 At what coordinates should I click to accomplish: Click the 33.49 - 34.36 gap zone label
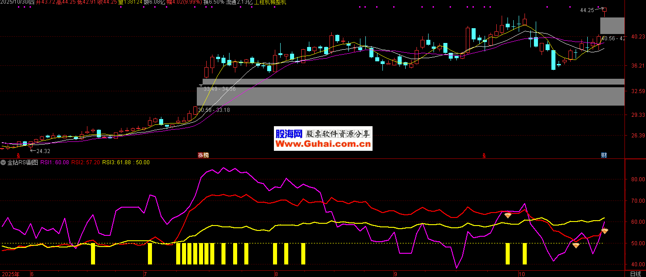pyautogui.click(x=220, y=89)
